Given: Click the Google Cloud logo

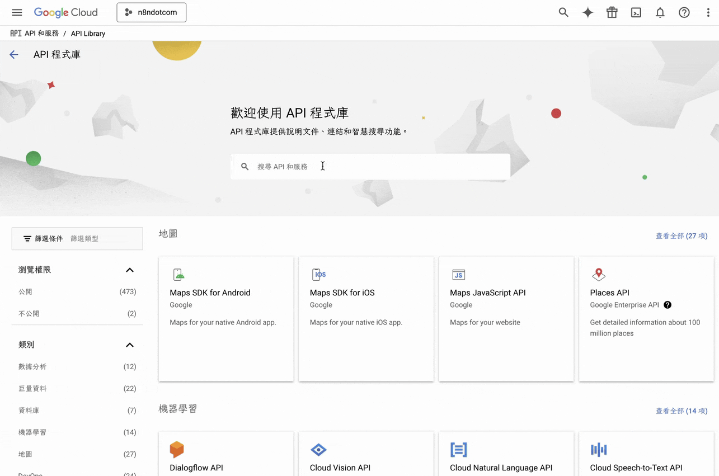Looking at the screenshot, I should (66, 12).
